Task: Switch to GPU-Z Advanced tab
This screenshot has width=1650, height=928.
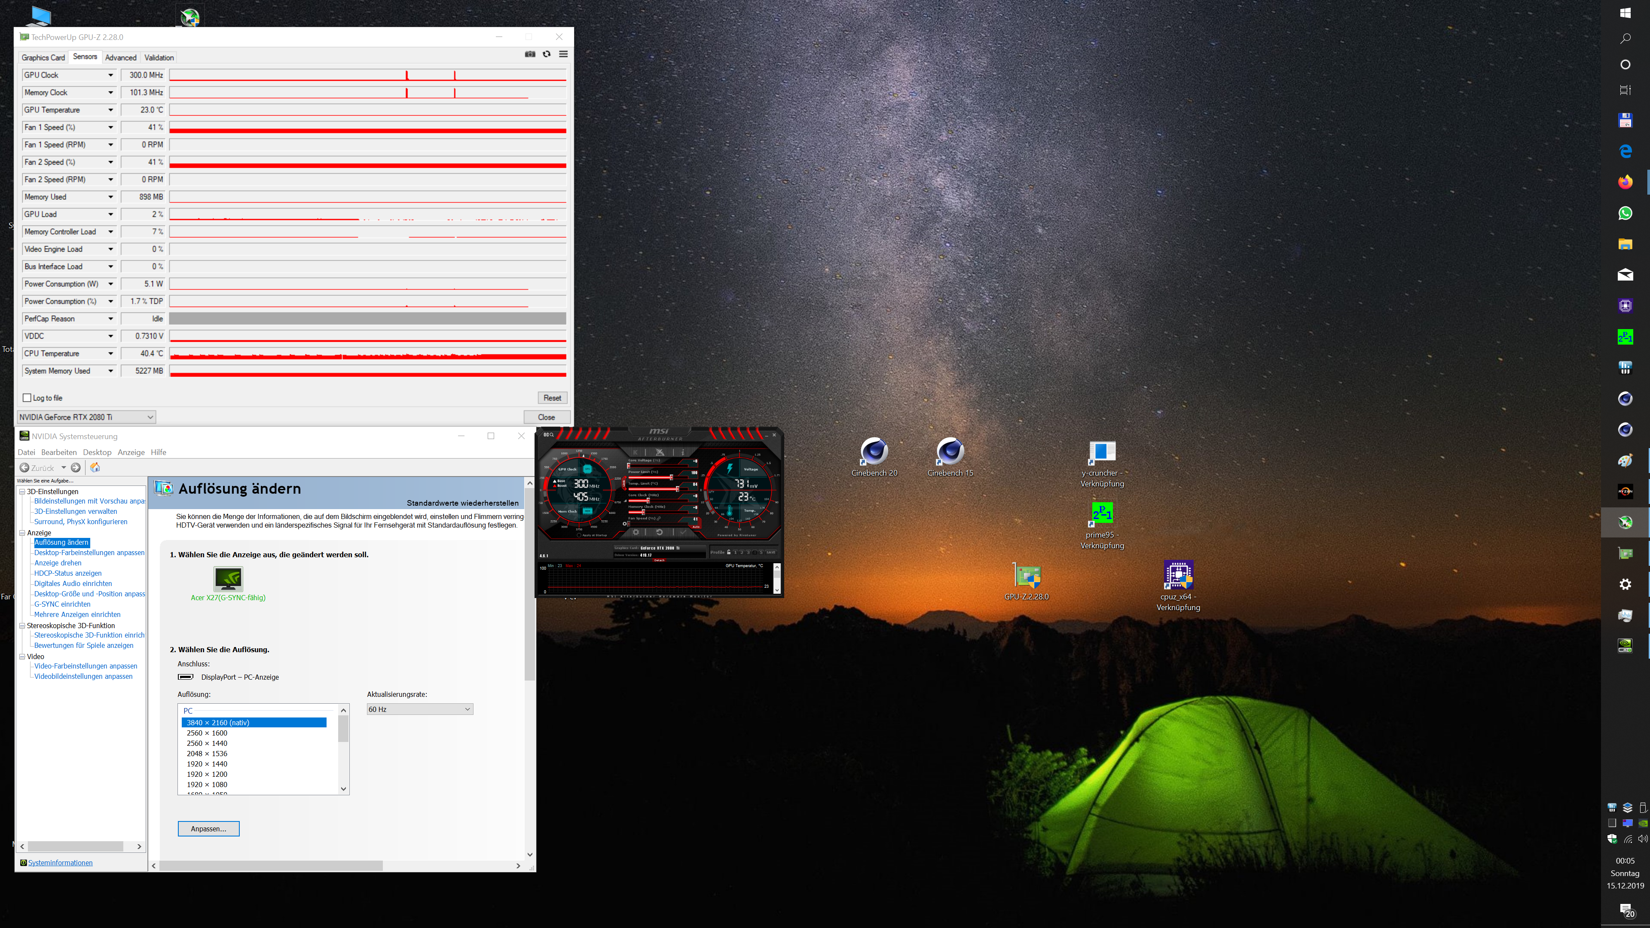Action: point(120,58)
